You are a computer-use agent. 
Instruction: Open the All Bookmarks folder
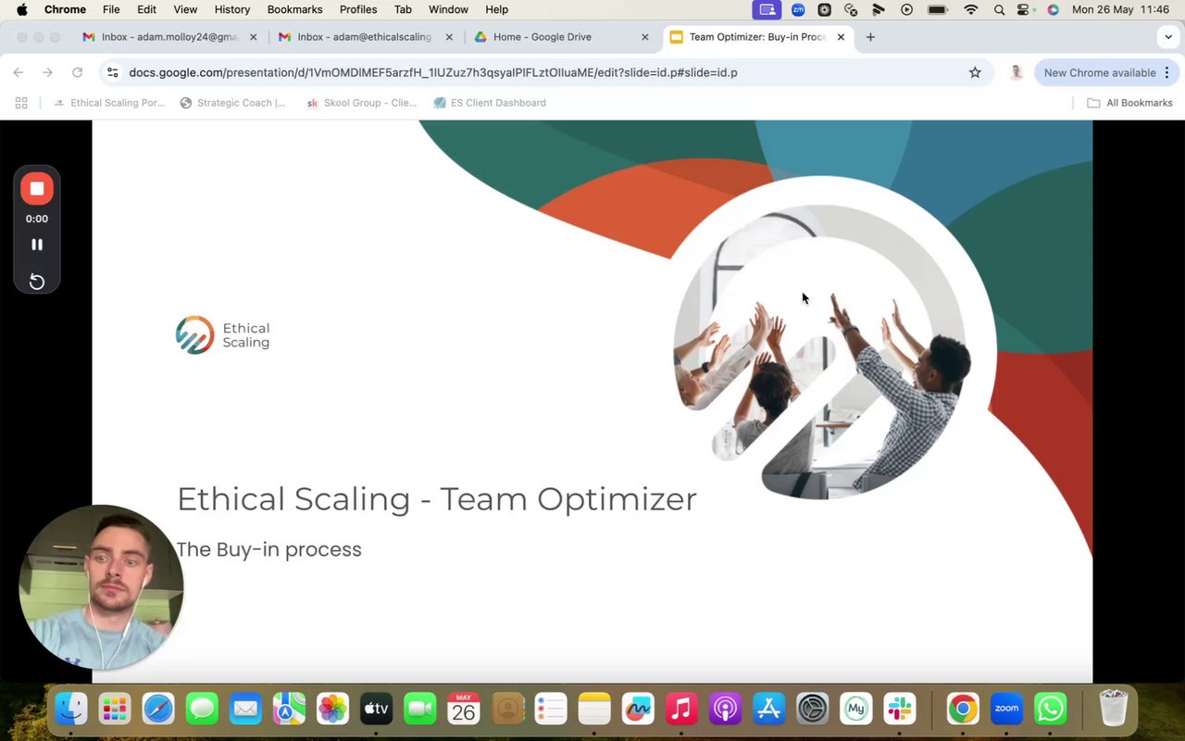coord(1129,103)
